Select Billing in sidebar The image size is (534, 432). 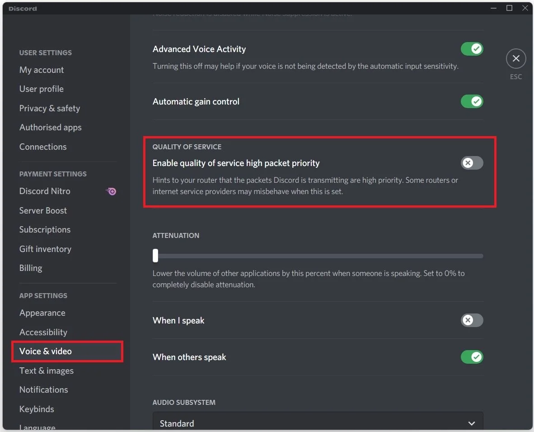click(x=31, y=268)
